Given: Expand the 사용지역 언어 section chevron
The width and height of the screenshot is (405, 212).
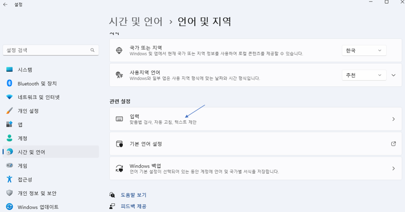Looking at the screenshot, I should [x=393, y=75].
